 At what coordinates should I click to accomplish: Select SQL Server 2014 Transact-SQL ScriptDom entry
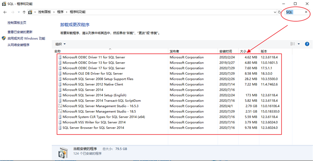tap(102, 101)
